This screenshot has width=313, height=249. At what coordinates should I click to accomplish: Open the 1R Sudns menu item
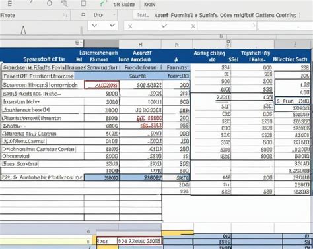click(x=124, y=5)
